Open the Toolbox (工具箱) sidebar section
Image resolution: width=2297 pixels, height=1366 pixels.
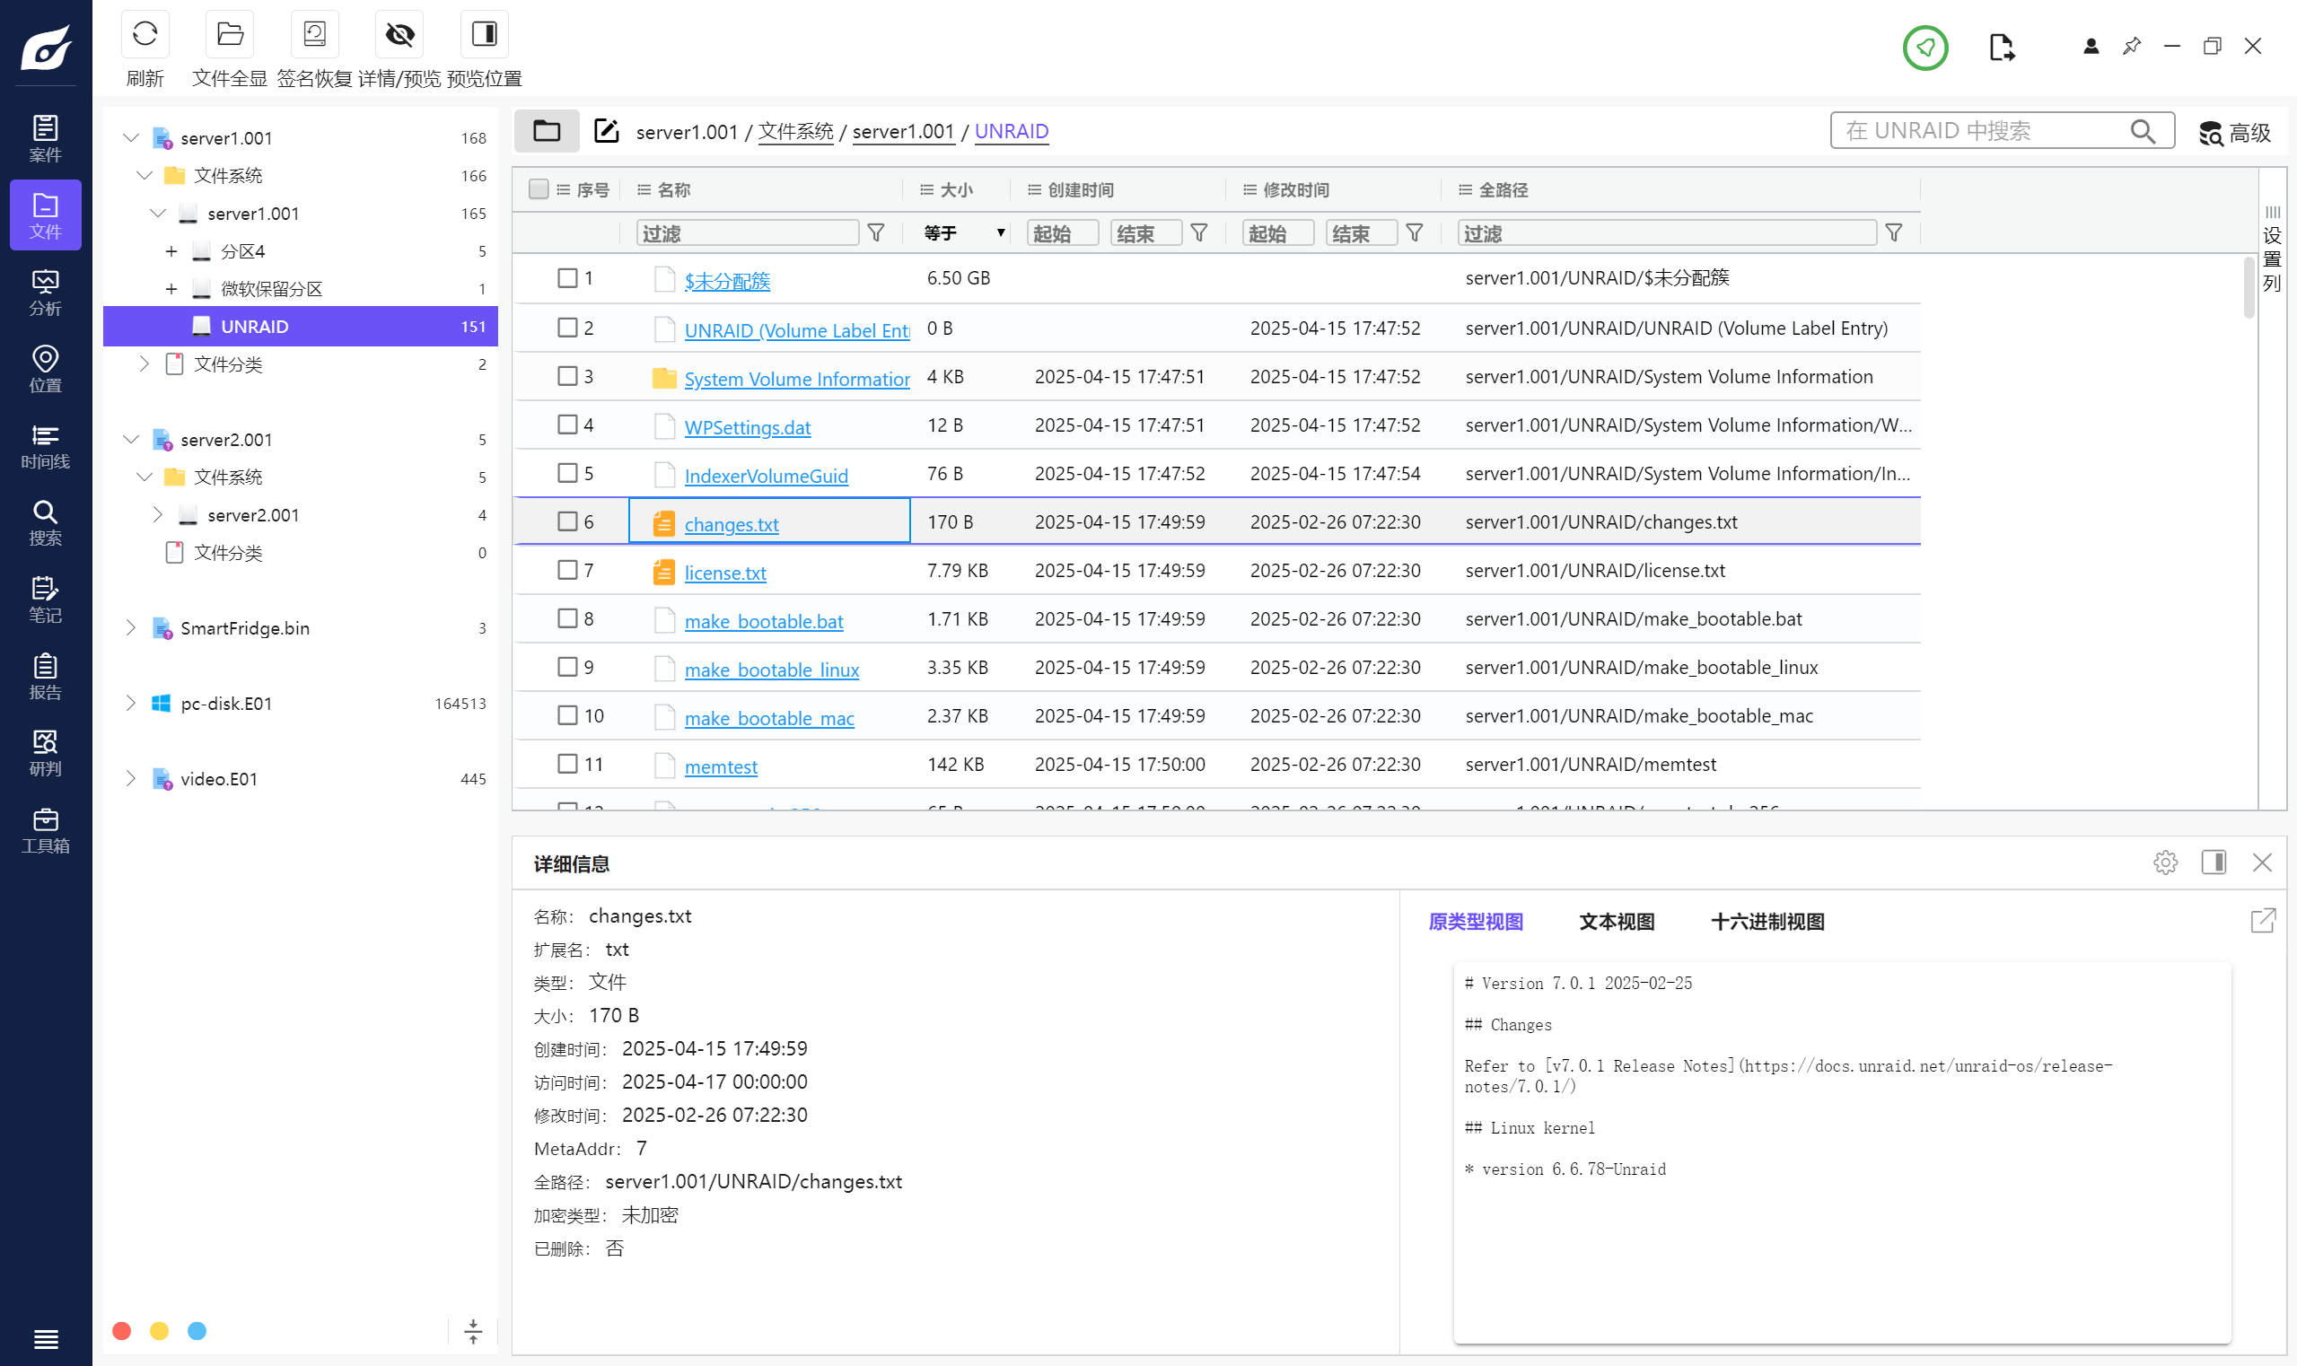point(45,829)
